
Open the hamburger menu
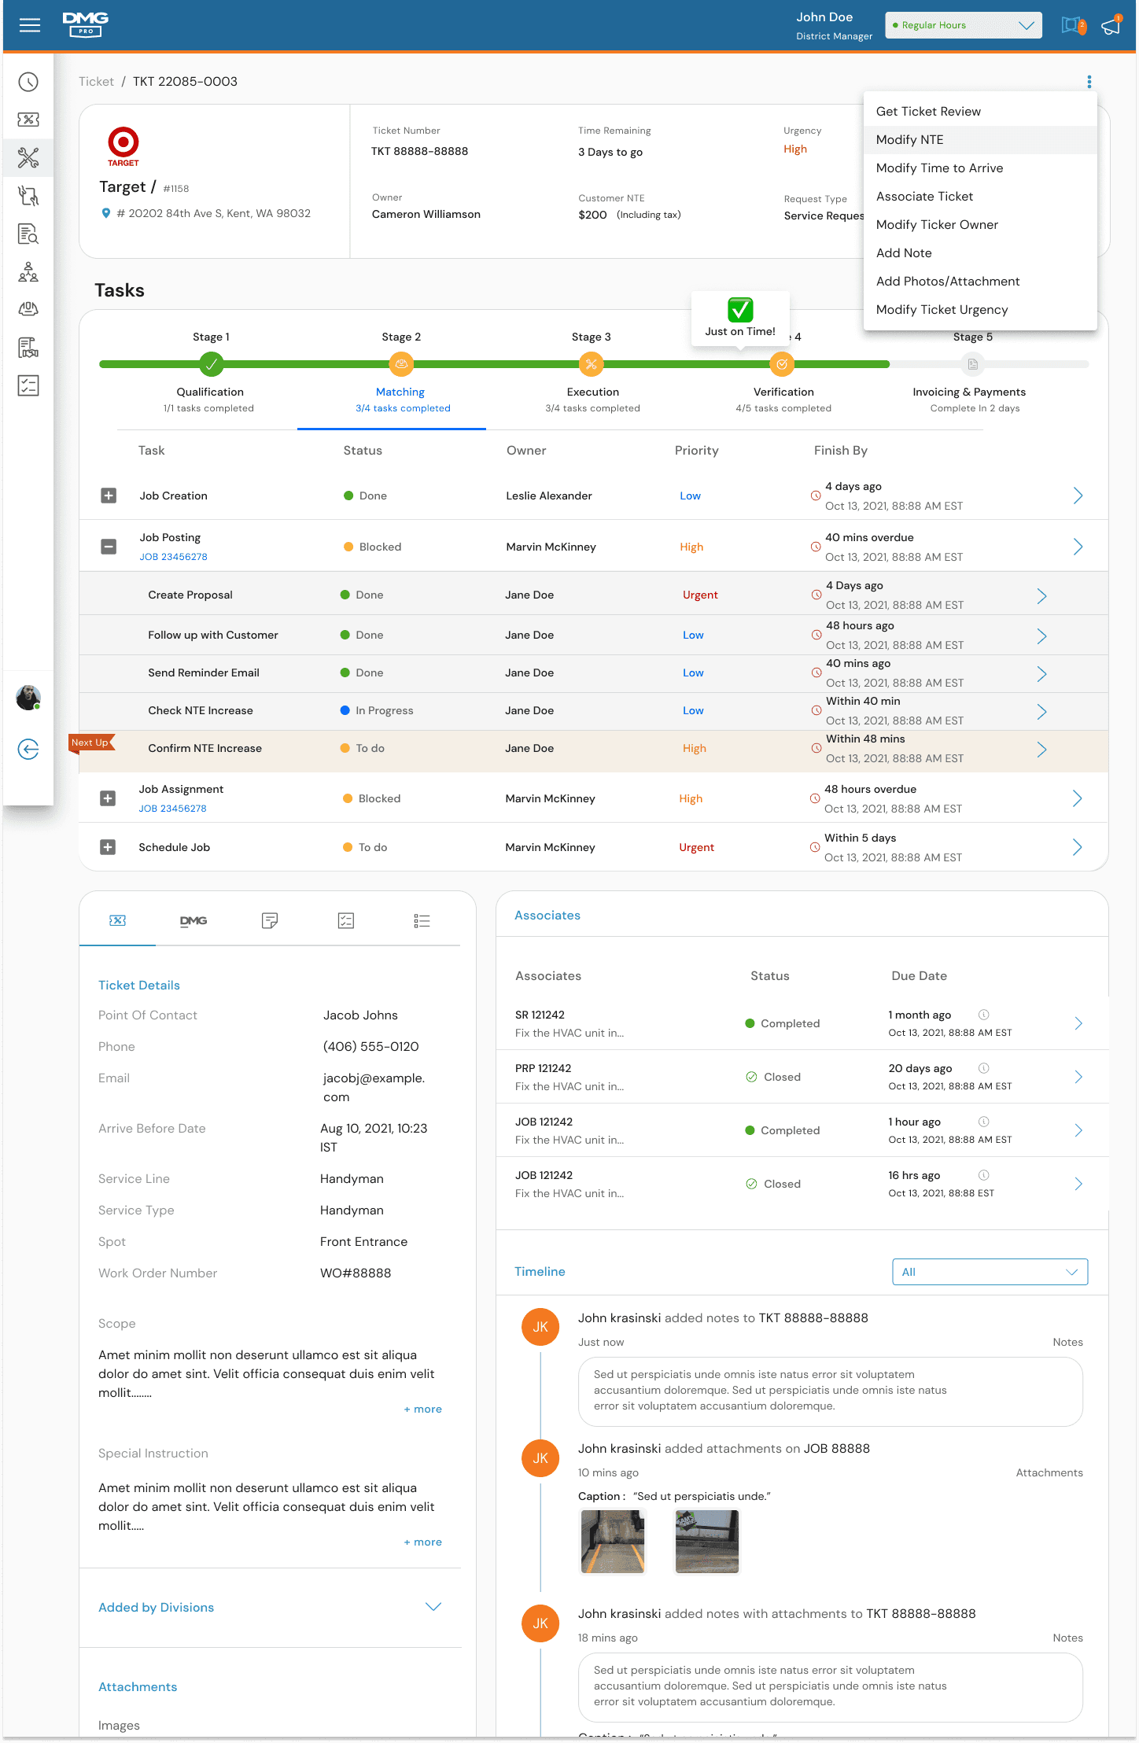click(30, 25)
